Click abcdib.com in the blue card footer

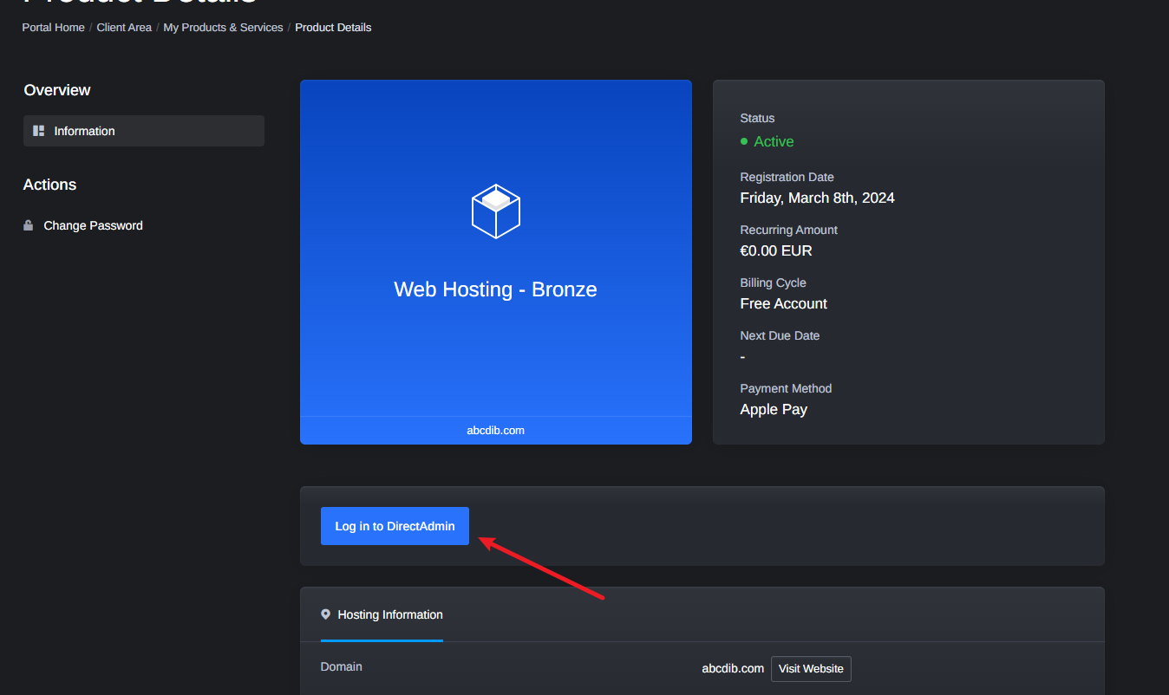pyautogui.click(x=496, y=430)
